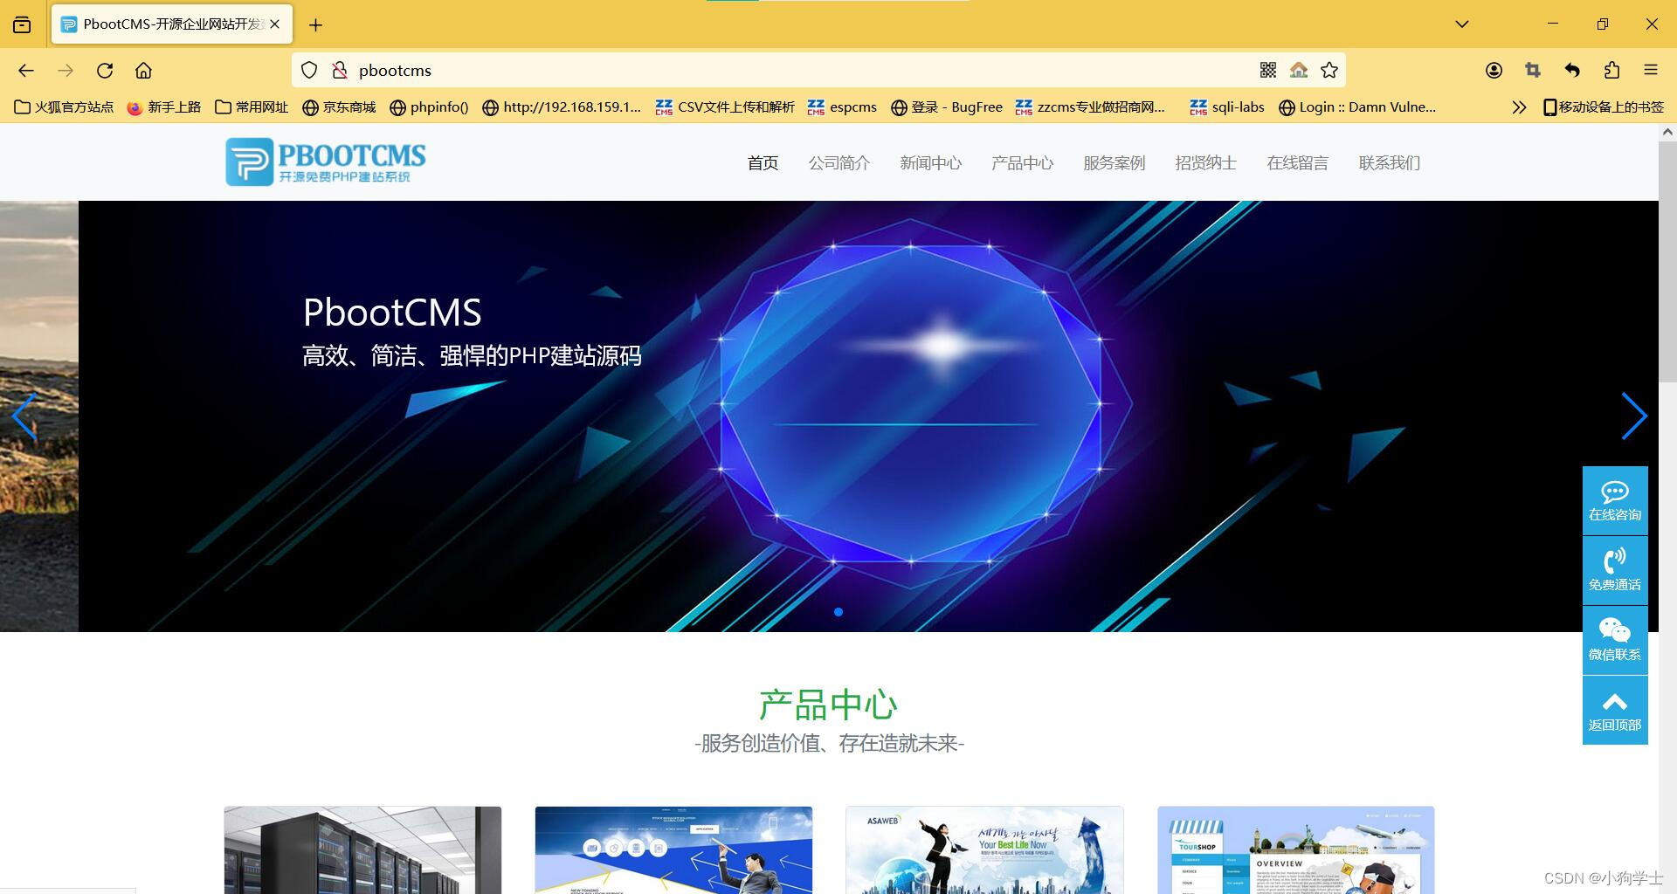Close the PbootCMS browser tab
The height and width of the screenshot is (894, 1677).
point(275,24)
